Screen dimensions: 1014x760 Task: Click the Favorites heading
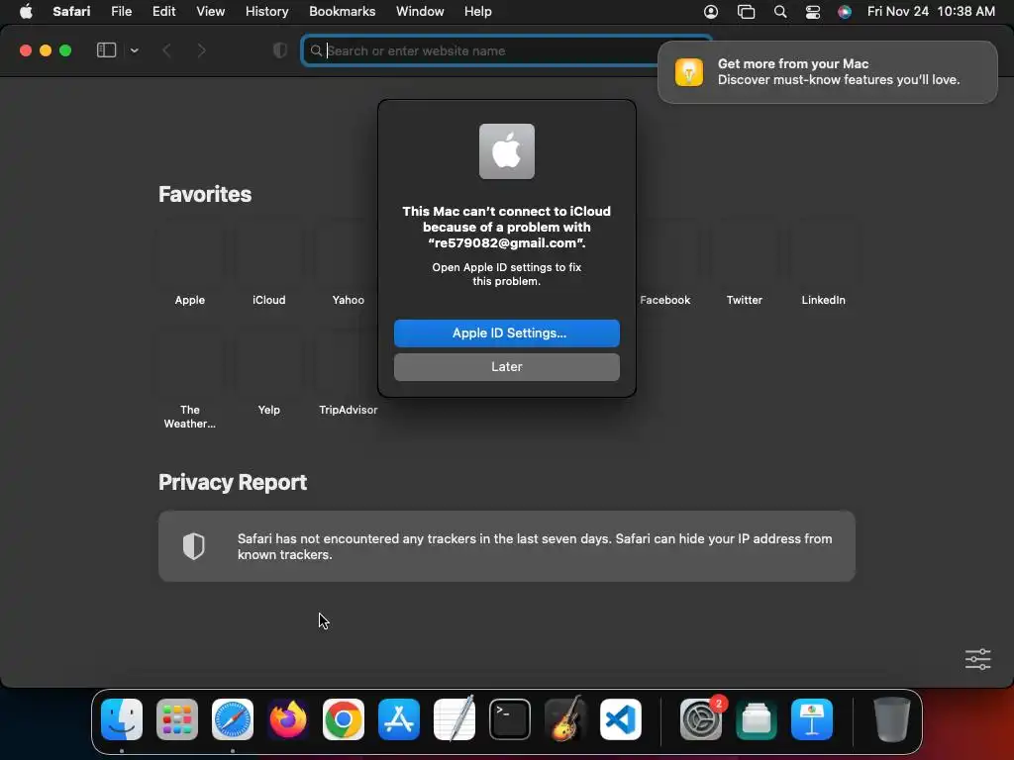204,194
